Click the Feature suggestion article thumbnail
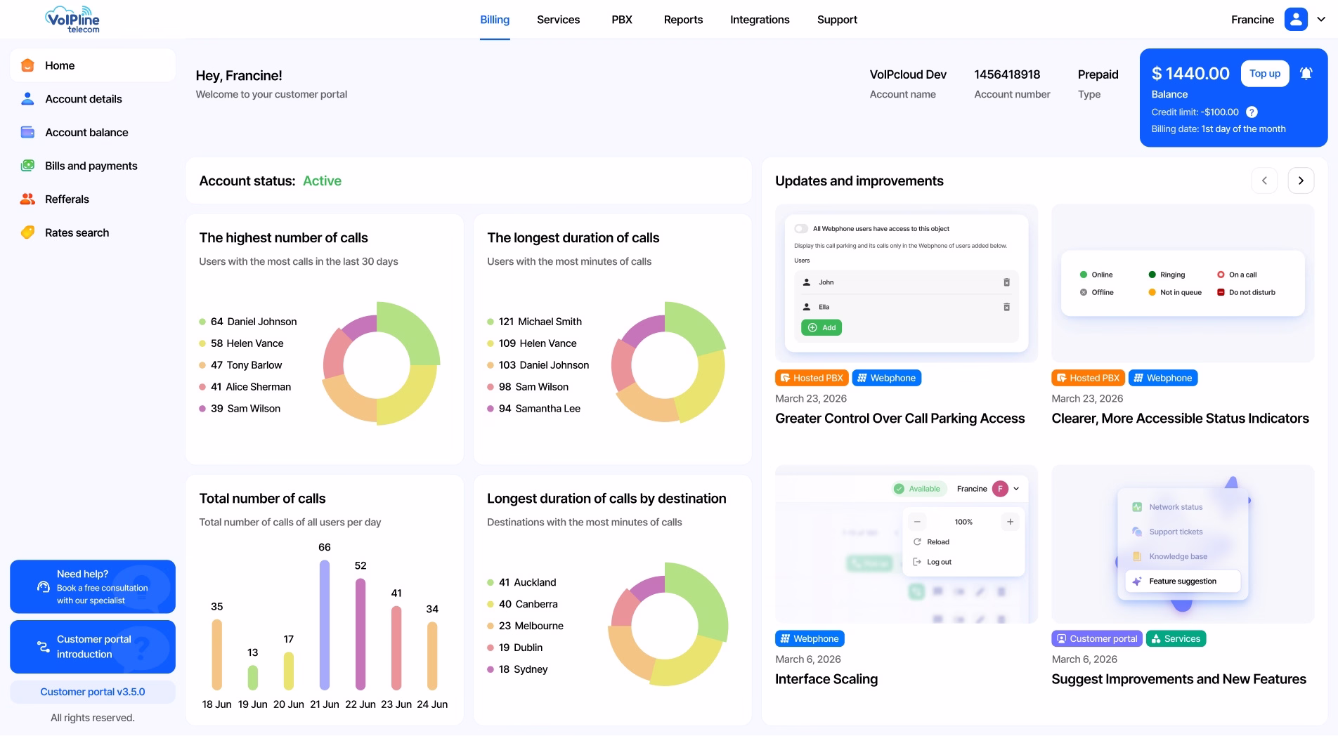This screenshot has width=1338, height=736. pos(1183,544)
